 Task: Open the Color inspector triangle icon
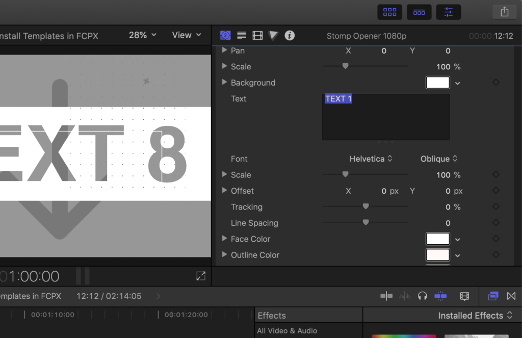274,35
